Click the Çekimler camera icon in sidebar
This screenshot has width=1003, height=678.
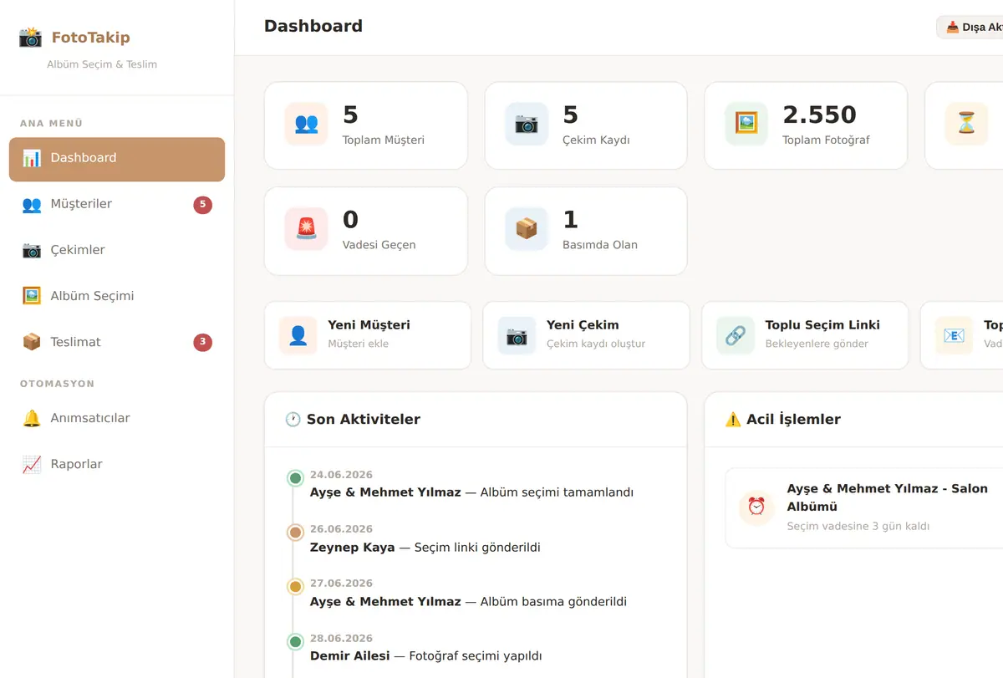(32, 250)
